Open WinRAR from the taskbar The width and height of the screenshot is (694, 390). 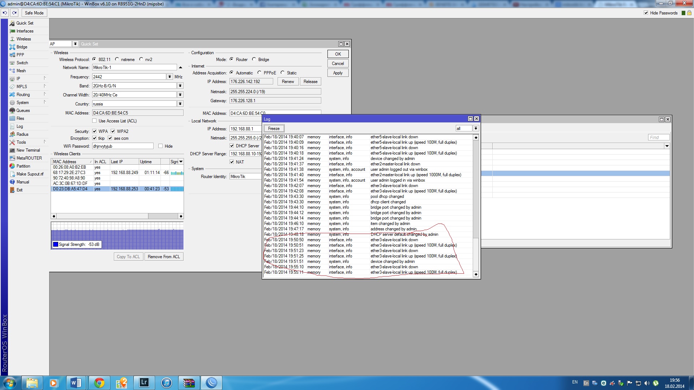click(189, 383)
